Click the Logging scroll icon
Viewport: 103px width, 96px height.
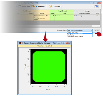(x=51, y=6)
